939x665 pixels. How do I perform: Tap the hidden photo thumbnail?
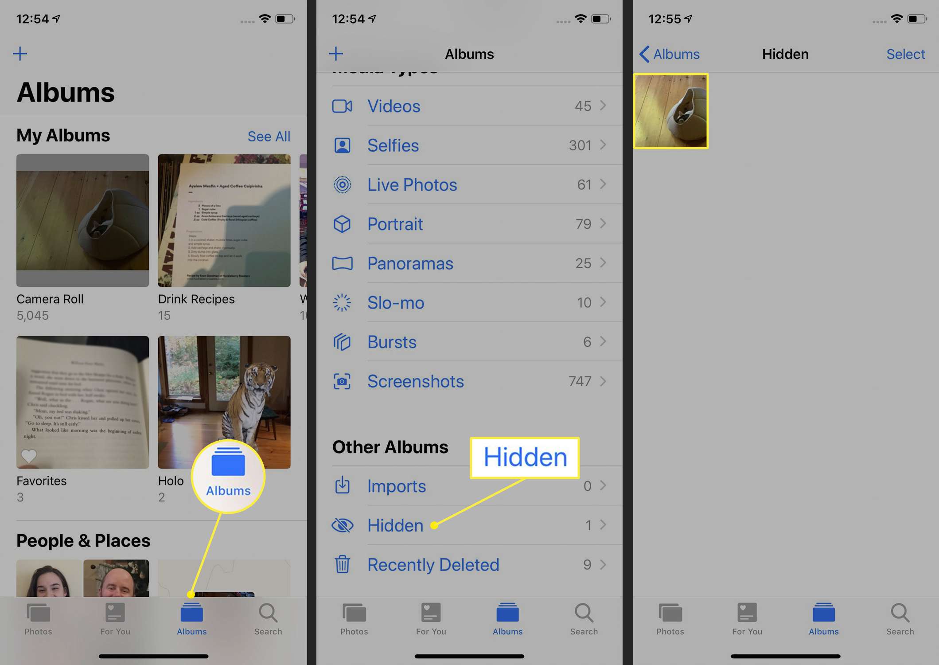click(670, 112)
